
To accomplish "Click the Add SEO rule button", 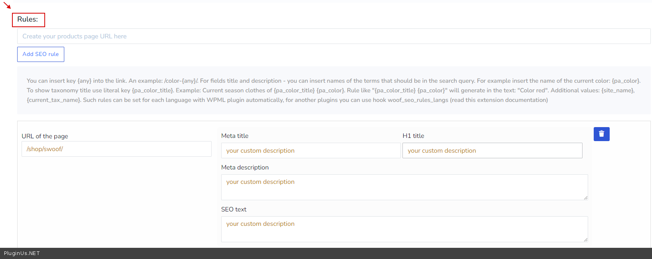I will 41,54.
